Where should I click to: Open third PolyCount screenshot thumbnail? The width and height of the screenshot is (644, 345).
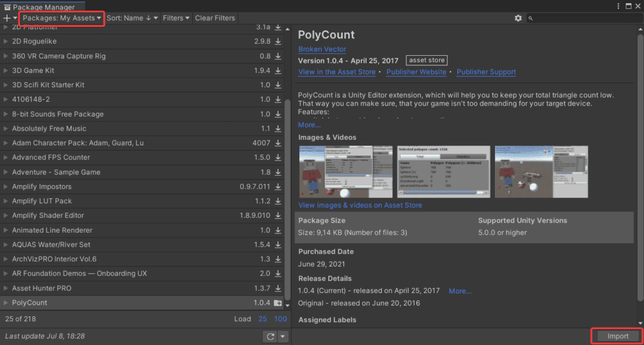click(x=541, y=172)
